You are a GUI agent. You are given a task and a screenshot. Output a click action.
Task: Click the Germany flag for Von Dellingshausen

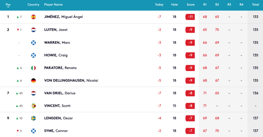33,81
